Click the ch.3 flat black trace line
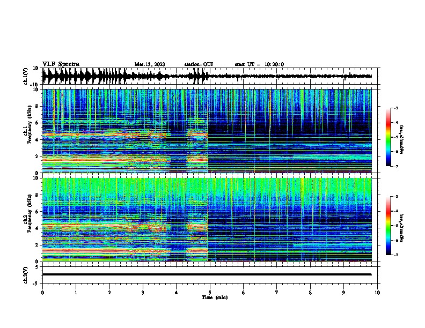425x328 pixels. (207, 274)
